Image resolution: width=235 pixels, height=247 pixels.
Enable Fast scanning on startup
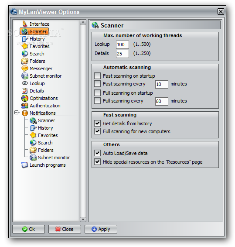(x=97, y=75)
